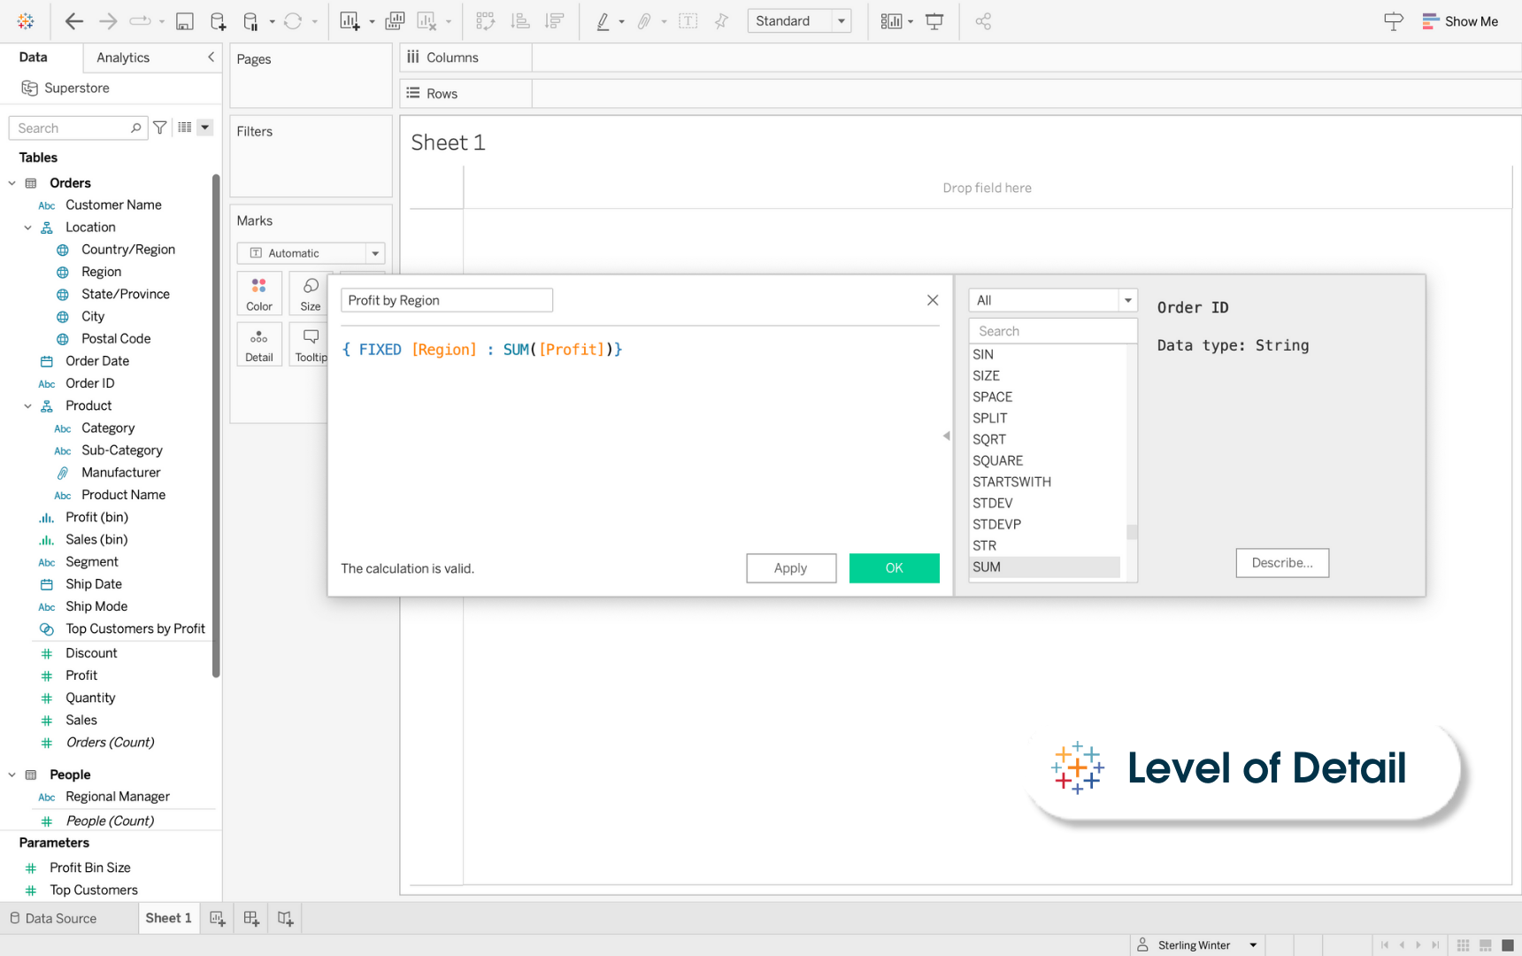
Task: Sort the data descending
Action: coord(555,20)
